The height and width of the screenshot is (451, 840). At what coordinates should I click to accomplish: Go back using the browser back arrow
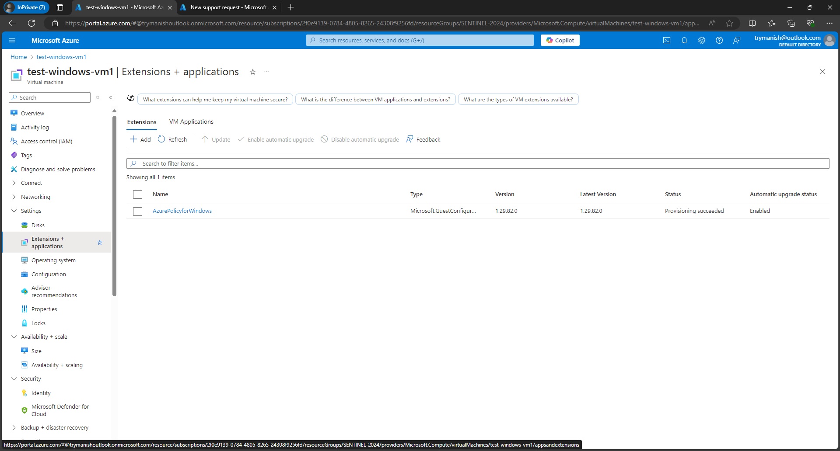coord(12,23)
